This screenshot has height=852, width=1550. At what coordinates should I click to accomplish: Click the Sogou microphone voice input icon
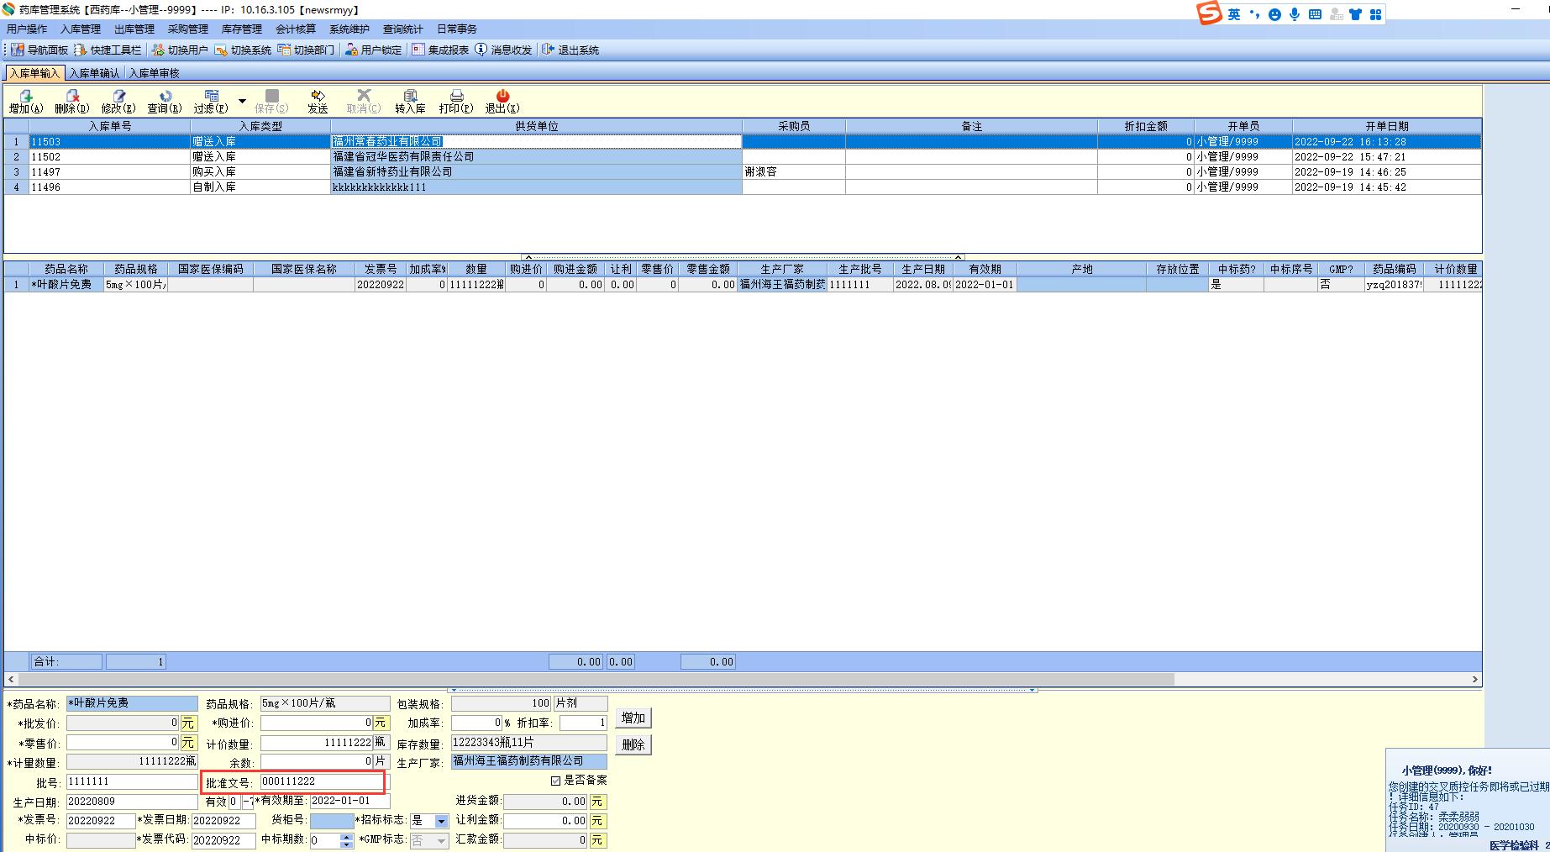pyautogui.click(x=1295, y=14)
